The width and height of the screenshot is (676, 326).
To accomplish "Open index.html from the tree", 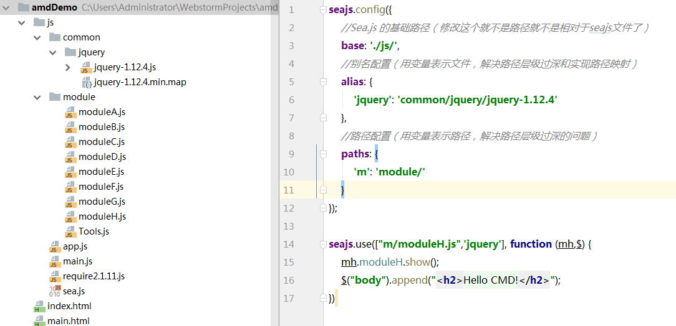I will point(69,306).
